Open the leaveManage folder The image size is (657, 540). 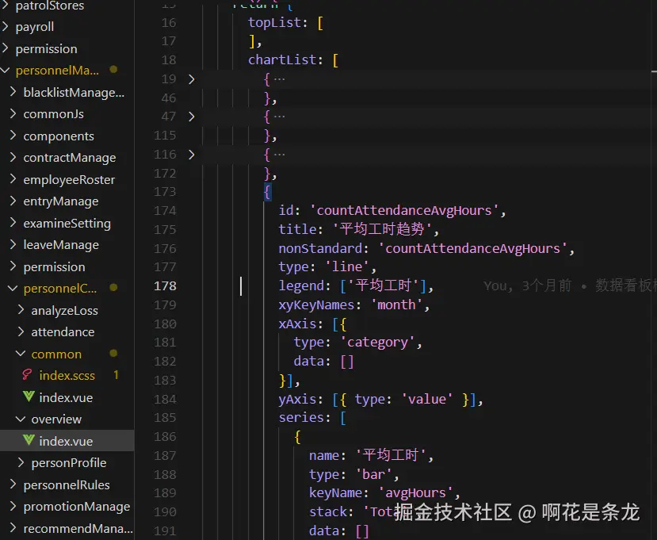point(61,245)
